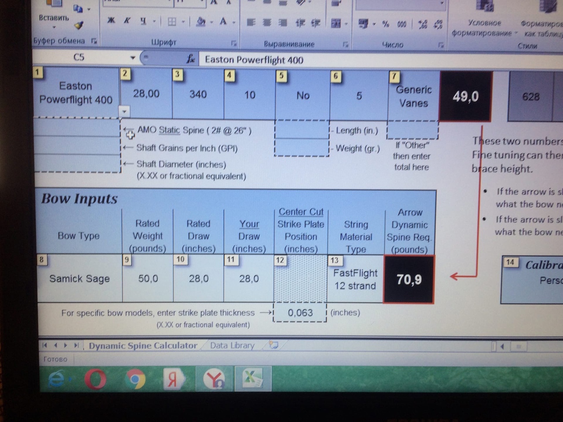Open dropdown arrow under Easton Powerflight cell
The height and width of the screenshot is (422, 563).
[124, 112]
